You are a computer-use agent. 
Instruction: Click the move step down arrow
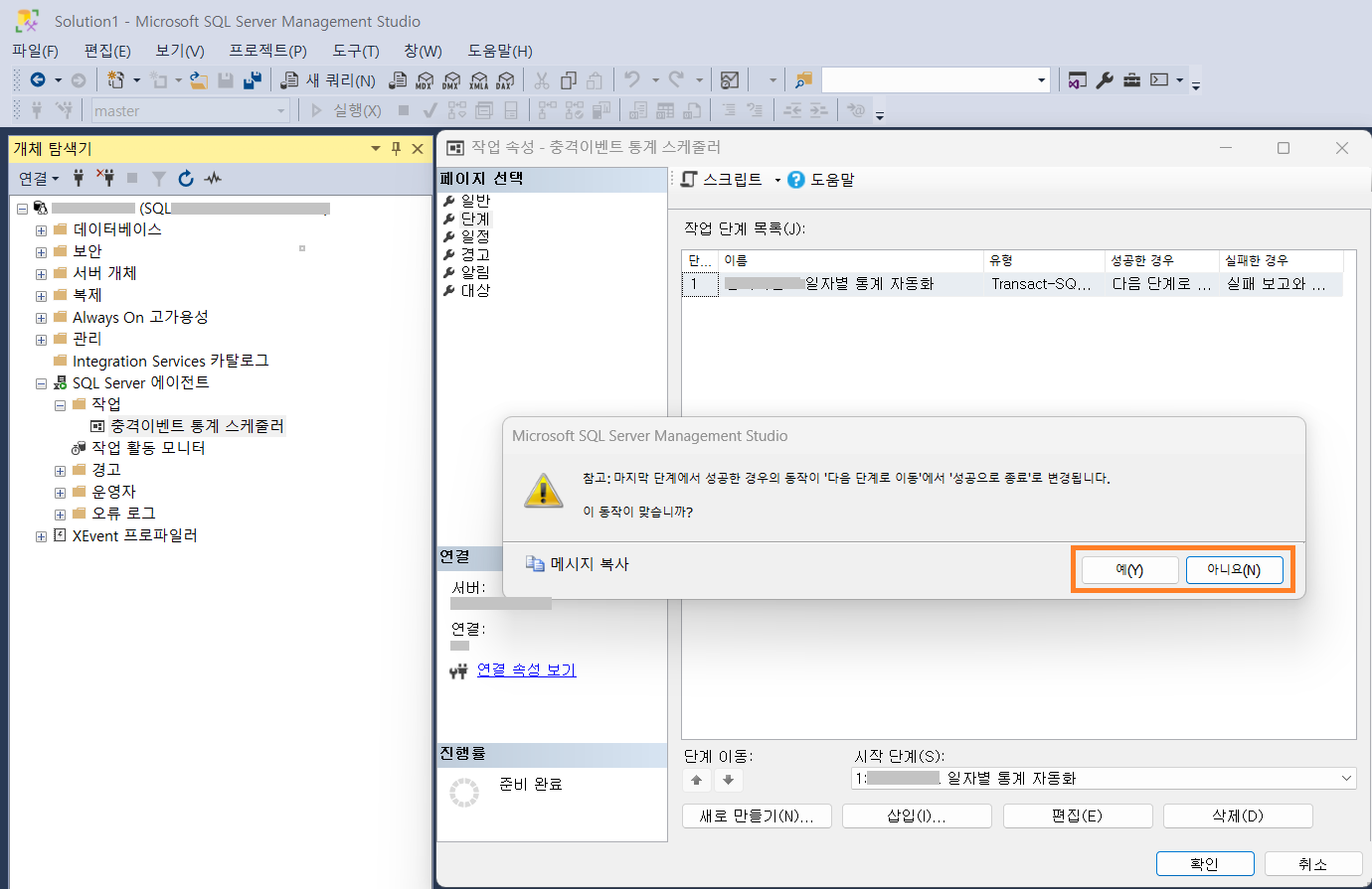[728, 781]
